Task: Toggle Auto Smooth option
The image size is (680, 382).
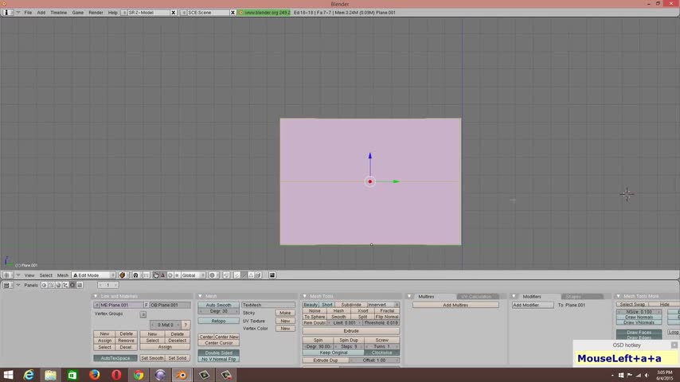Action: (x=218, y=305)
